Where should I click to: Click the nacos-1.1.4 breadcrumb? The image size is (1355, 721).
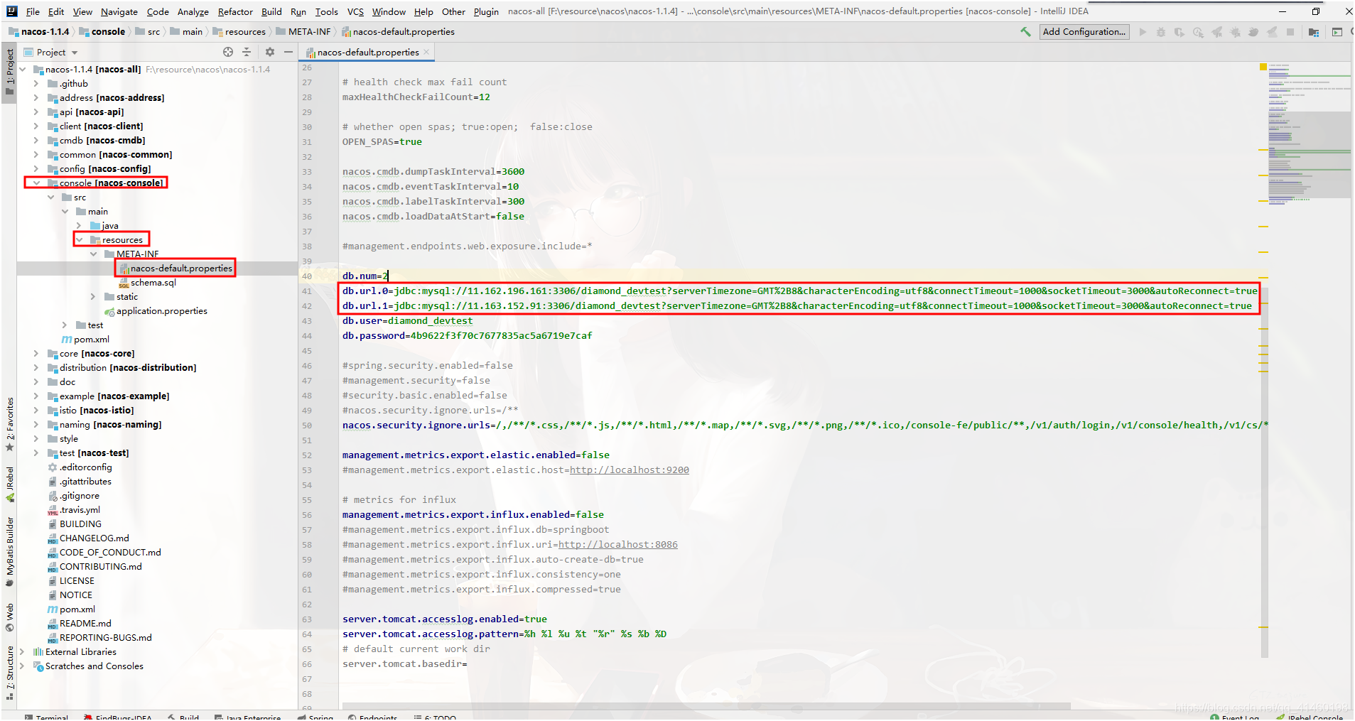coord(39,32)
